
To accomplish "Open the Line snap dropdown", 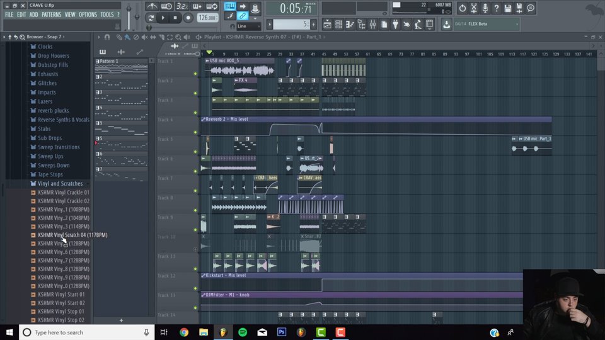I will click(x=248, y=26).
